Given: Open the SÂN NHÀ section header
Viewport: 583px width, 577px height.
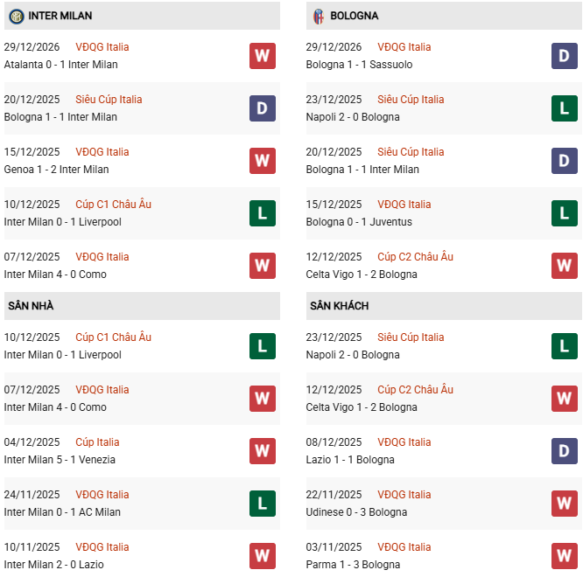Looking at the screenshot, I should click(x=31, y=306).
